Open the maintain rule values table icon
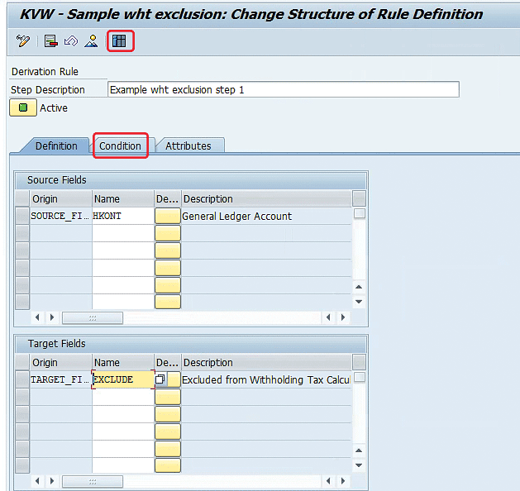 click(120, 41)
